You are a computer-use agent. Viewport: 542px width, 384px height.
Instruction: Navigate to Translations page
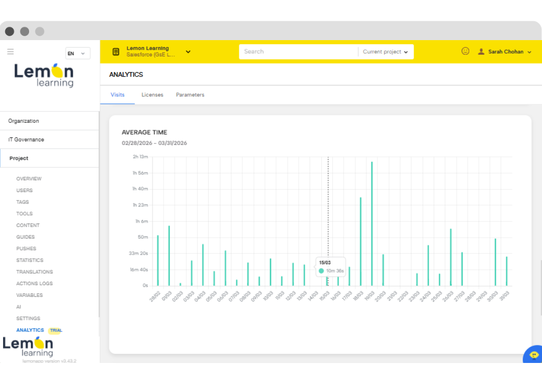tap(35, 272)
